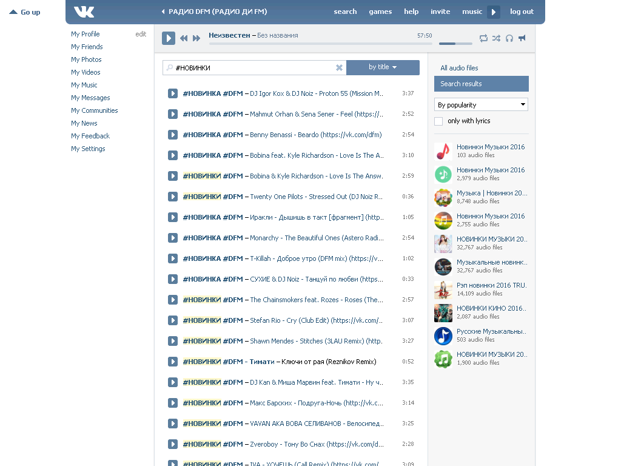Enable 'only with lyrics' checkbox
Image resolution: width=621 pixels, height=466 pixels.
click(x=438, y=121)
